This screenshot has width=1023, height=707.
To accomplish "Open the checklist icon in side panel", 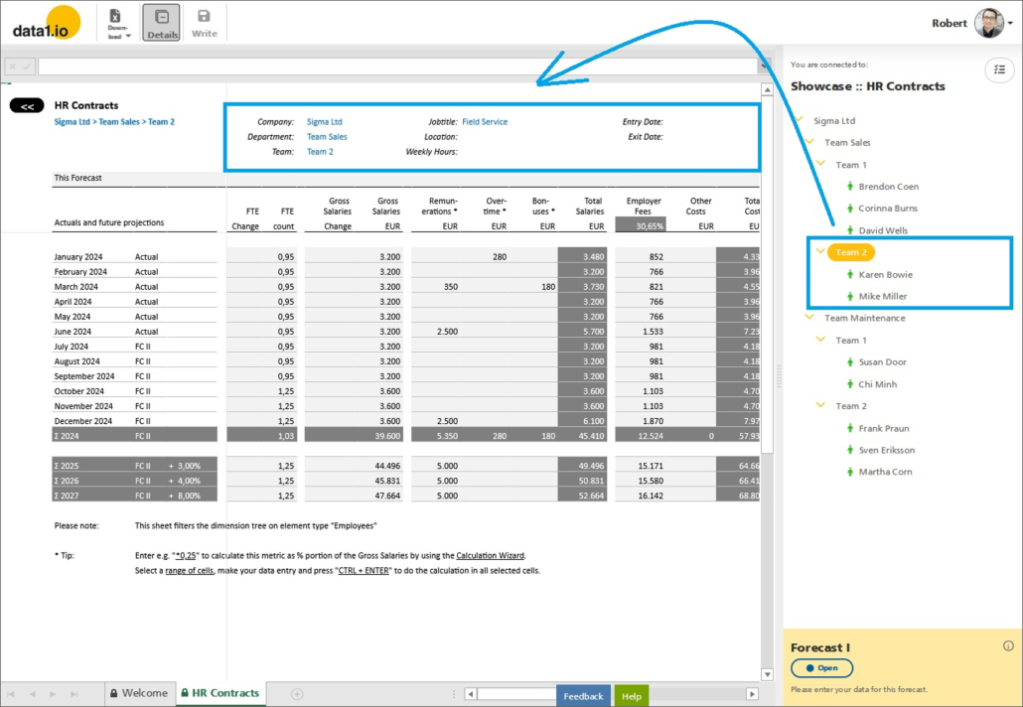I will (997, 69).
